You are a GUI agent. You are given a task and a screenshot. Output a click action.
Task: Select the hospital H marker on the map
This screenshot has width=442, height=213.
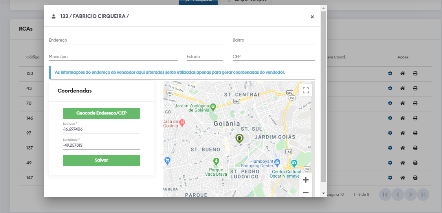click(x=182, y=123)
